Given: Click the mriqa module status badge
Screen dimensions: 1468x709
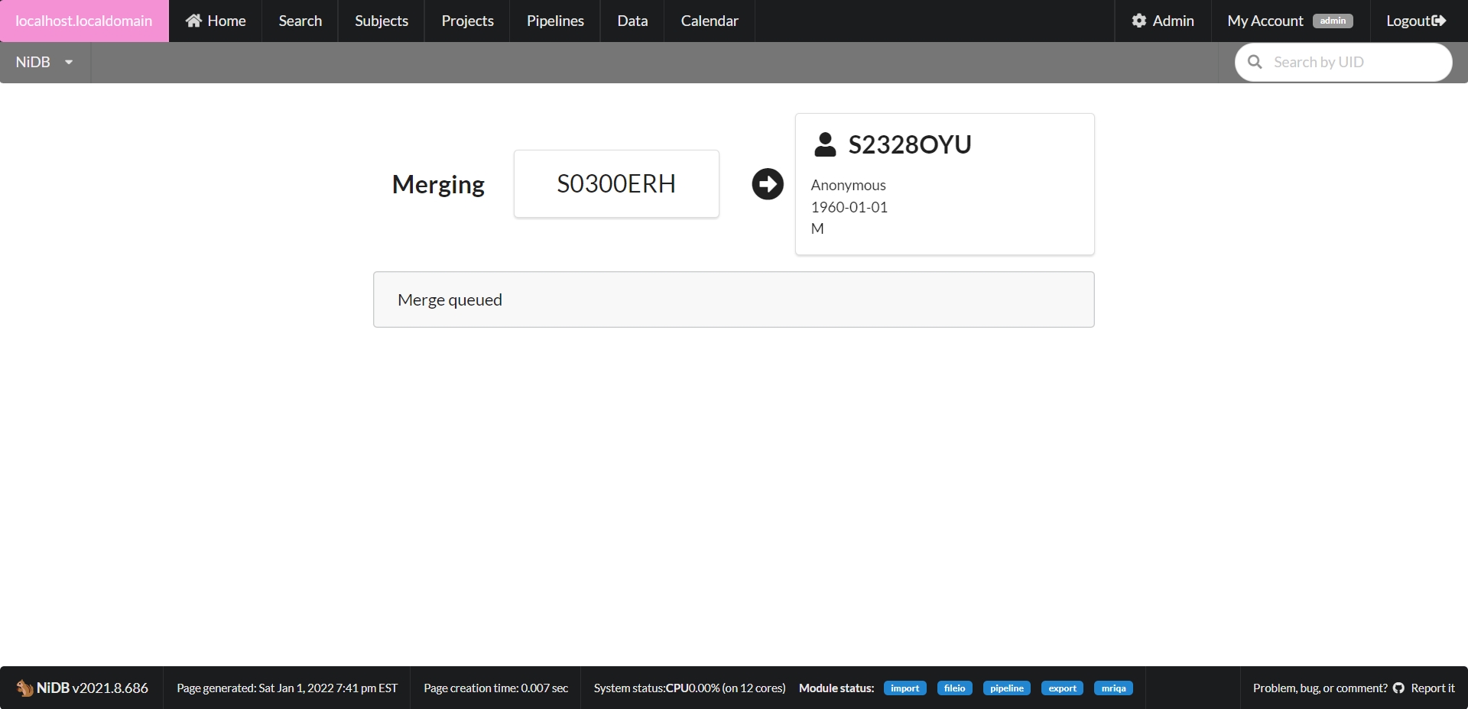Looking at the screenshot, I should pos(1113,688).
